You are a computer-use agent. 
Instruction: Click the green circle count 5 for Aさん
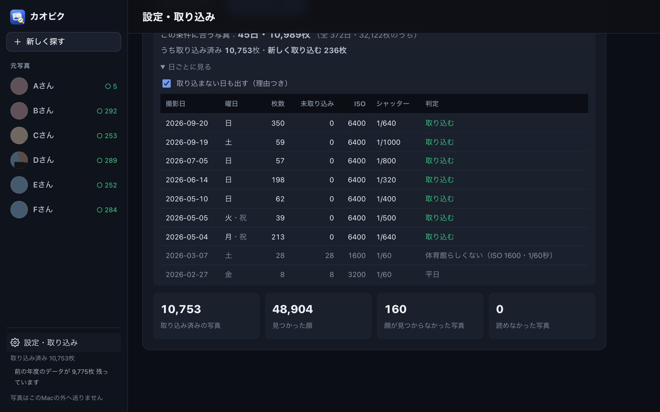click(x=111, y=86)
